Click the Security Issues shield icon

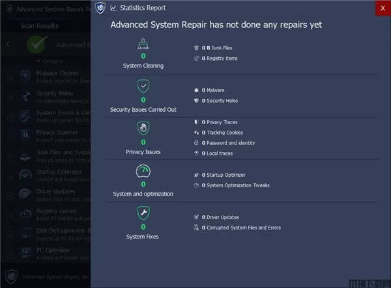143,86
